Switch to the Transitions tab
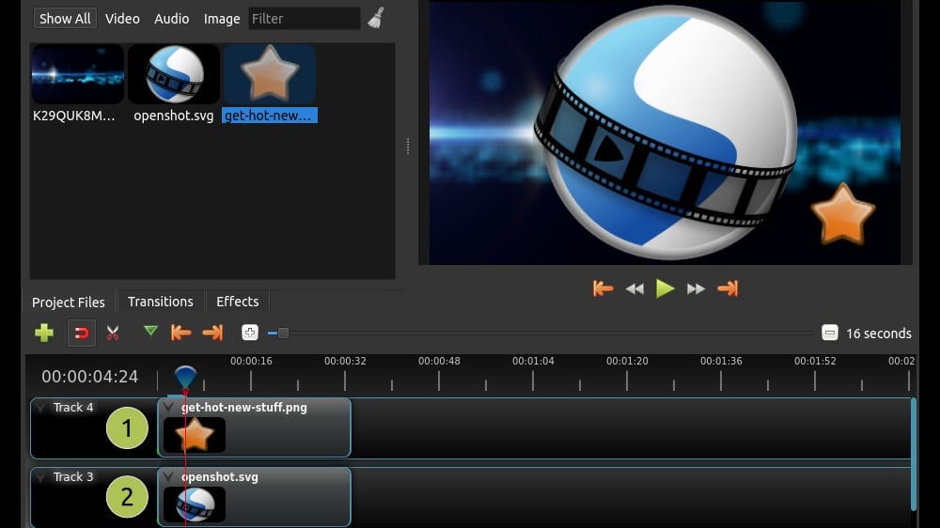940x528 pixels. [x=161, y=302]
